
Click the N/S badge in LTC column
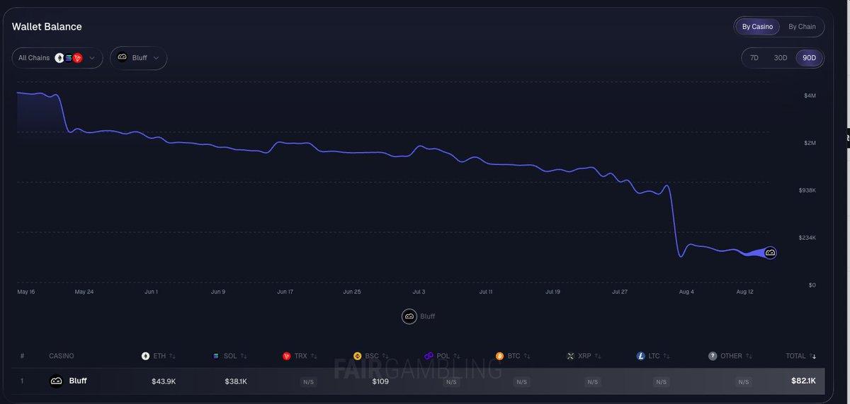click(x=662, y=382)
